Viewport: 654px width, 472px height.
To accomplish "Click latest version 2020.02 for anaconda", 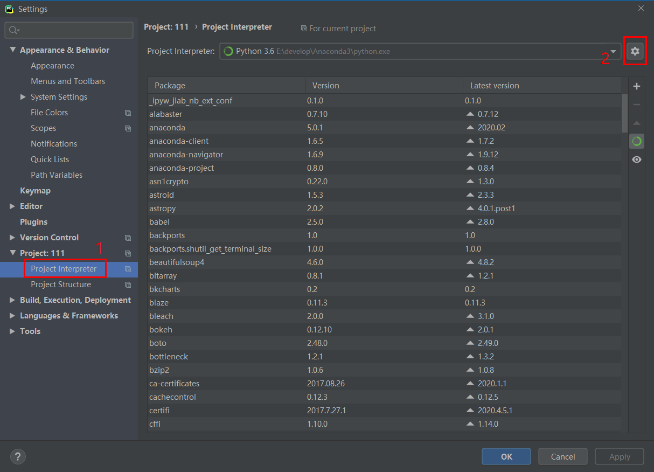I will click(491, 128).
